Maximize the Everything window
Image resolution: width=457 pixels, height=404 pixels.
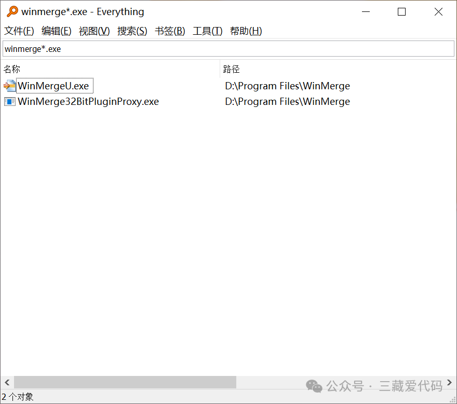[x=401, y=11]
